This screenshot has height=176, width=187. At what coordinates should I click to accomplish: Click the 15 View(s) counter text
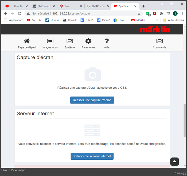180,173
